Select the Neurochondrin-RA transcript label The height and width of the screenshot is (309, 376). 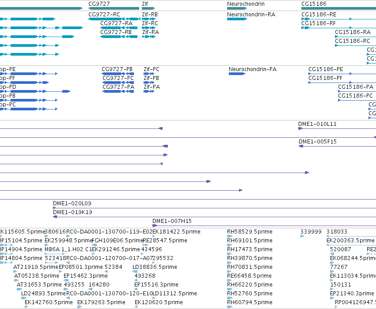point(251,15)
